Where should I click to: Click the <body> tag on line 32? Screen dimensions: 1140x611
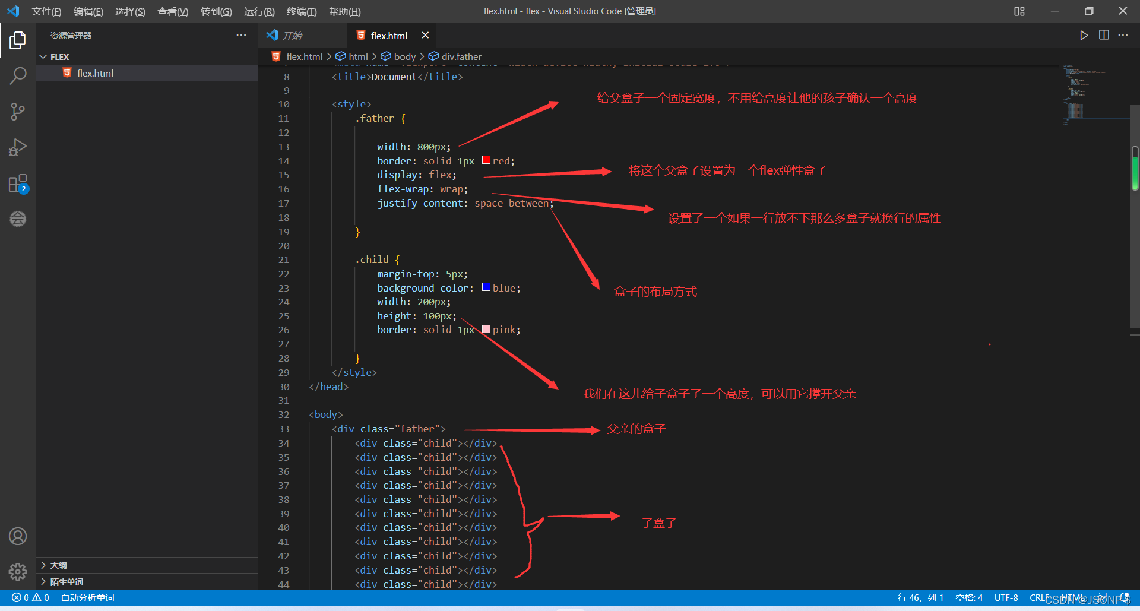coord(325,414)
